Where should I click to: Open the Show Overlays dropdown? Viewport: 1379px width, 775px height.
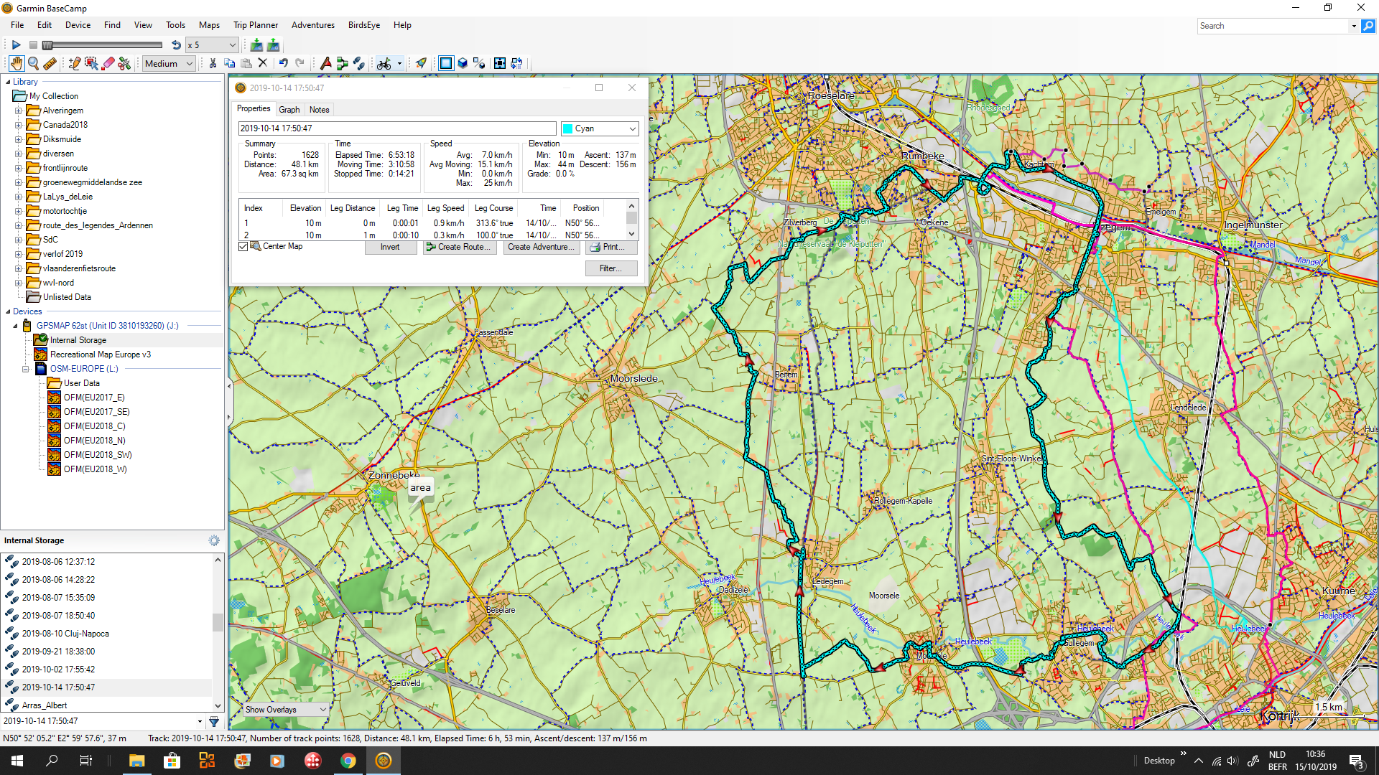tap(286, 710)
